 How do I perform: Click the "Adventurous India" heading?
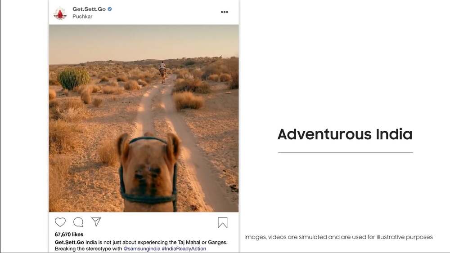point(345,134)
